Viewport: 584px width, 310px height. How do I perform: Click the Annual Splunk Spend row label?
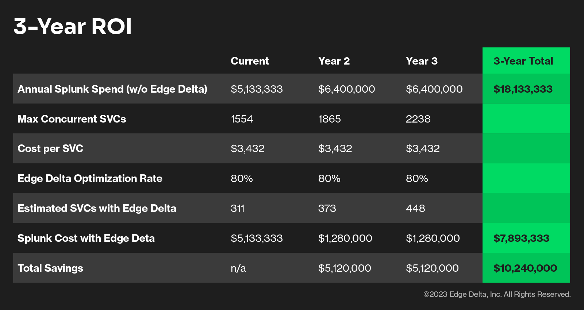coord(112,89)
